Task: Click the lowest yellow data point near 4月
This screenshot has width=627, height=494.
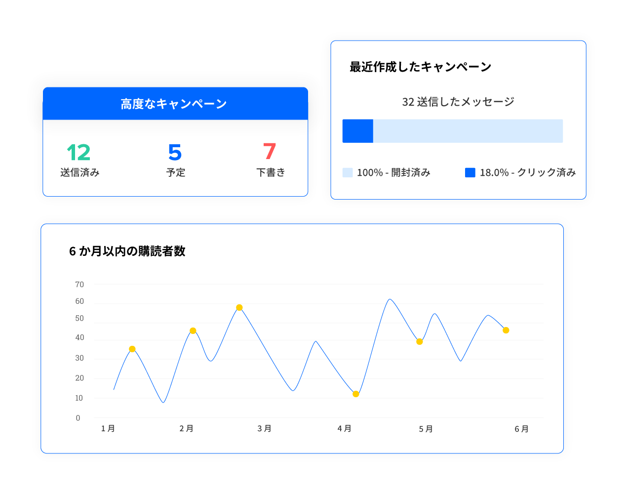Action: click(356, 394)
